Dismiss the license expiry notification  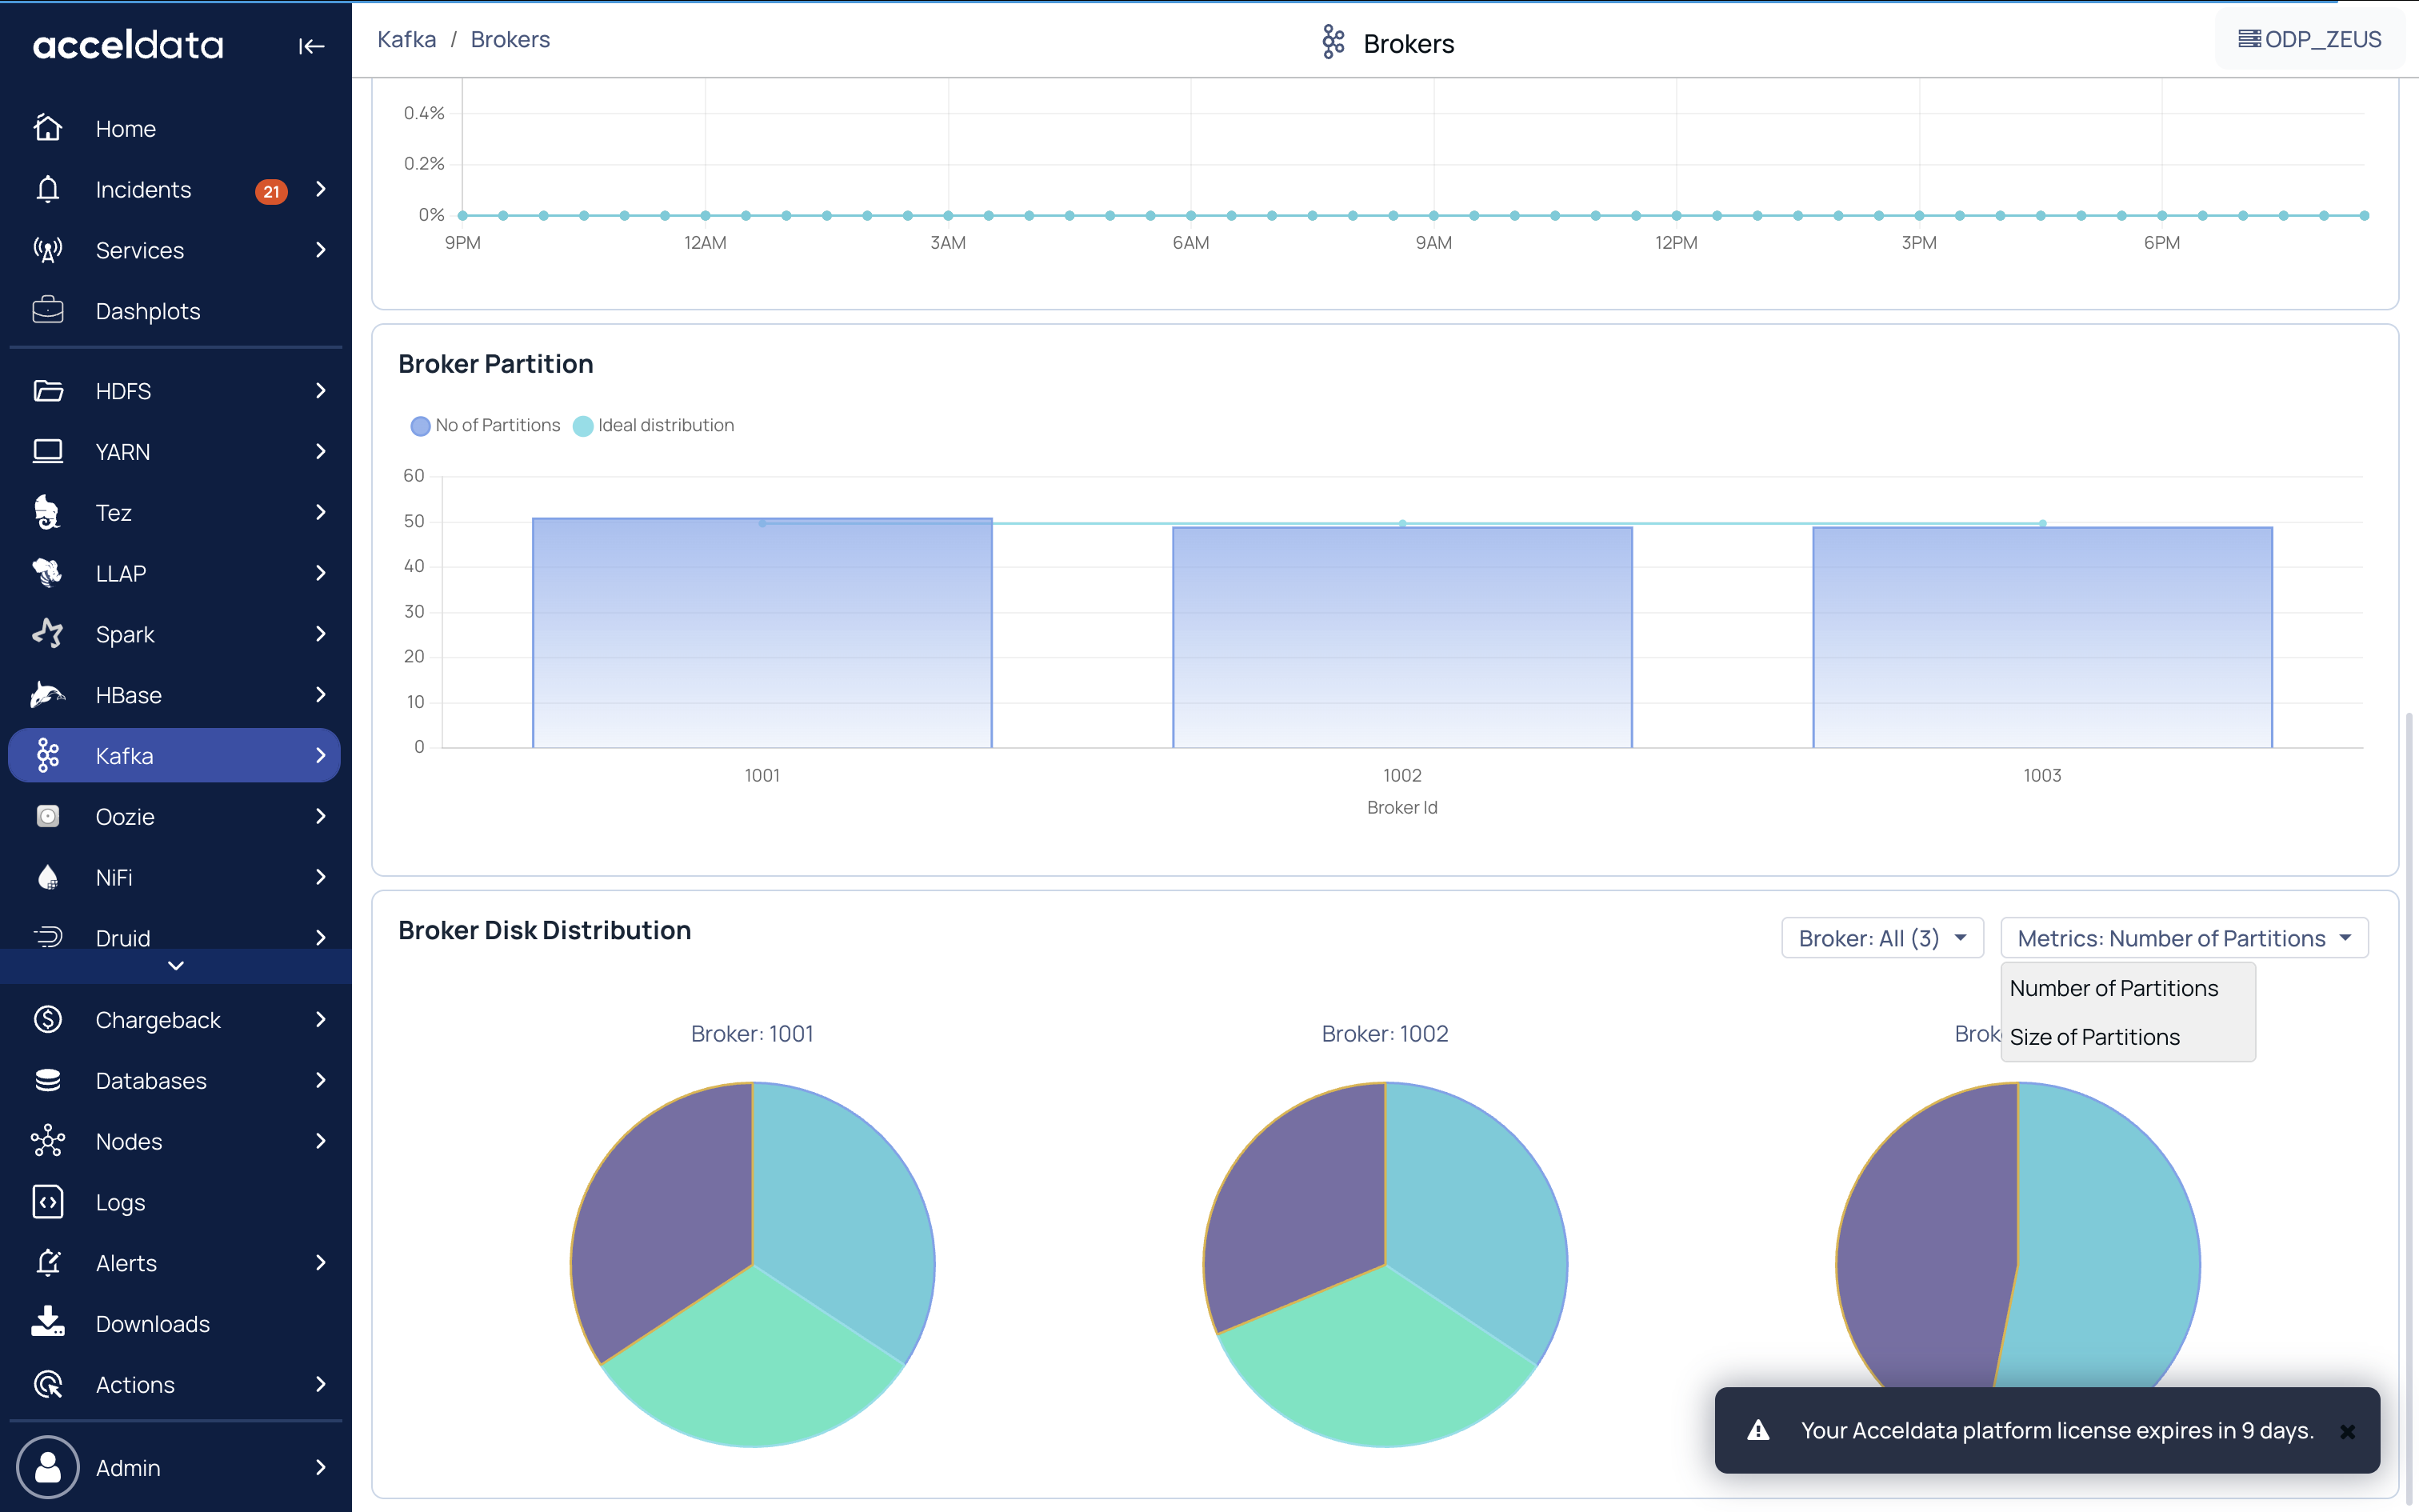[2347, 1431]
